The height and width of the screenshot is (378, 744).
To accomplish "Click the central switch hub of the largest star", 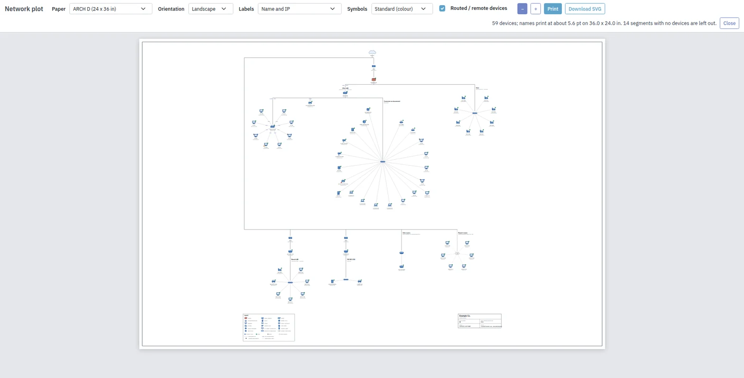I will 383,162.
